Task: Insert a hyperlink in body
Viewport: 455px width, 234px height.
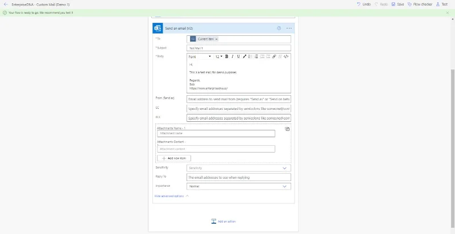Action: click(274, 56)
